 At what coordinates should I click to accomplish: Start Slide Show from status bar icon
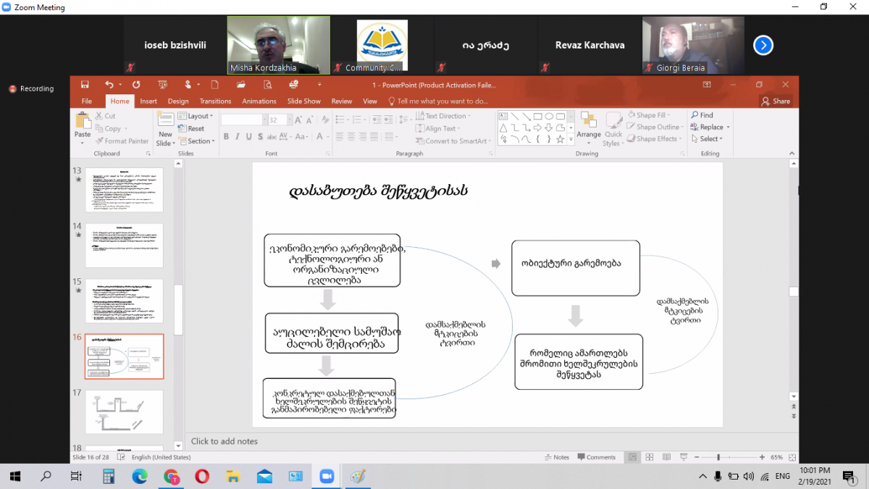click(x=684, y=457)
